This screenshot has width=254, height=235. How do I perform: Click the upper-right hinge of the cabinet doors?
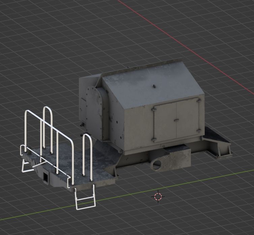tap(199, 100)
